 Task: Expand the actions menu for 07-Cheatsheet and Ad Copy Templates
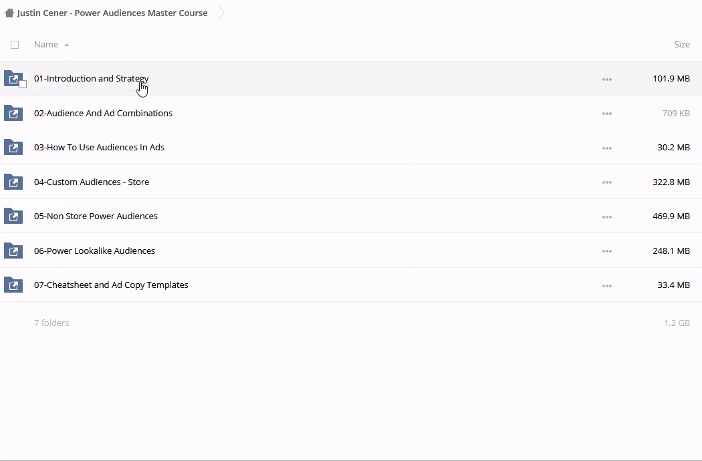[x=606, y=286]
